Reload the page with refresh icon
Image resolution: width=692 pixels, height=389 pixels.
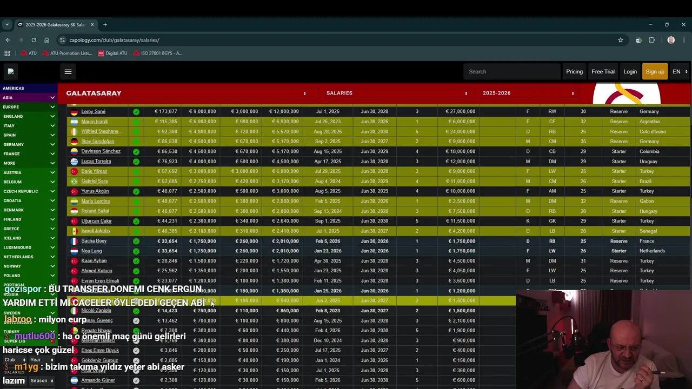34,40
